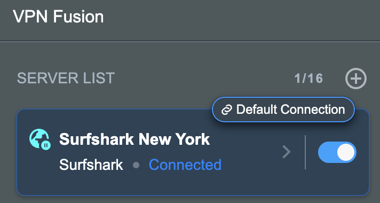Click the grey dot between Surfshark and Connected

pos(136,166)
